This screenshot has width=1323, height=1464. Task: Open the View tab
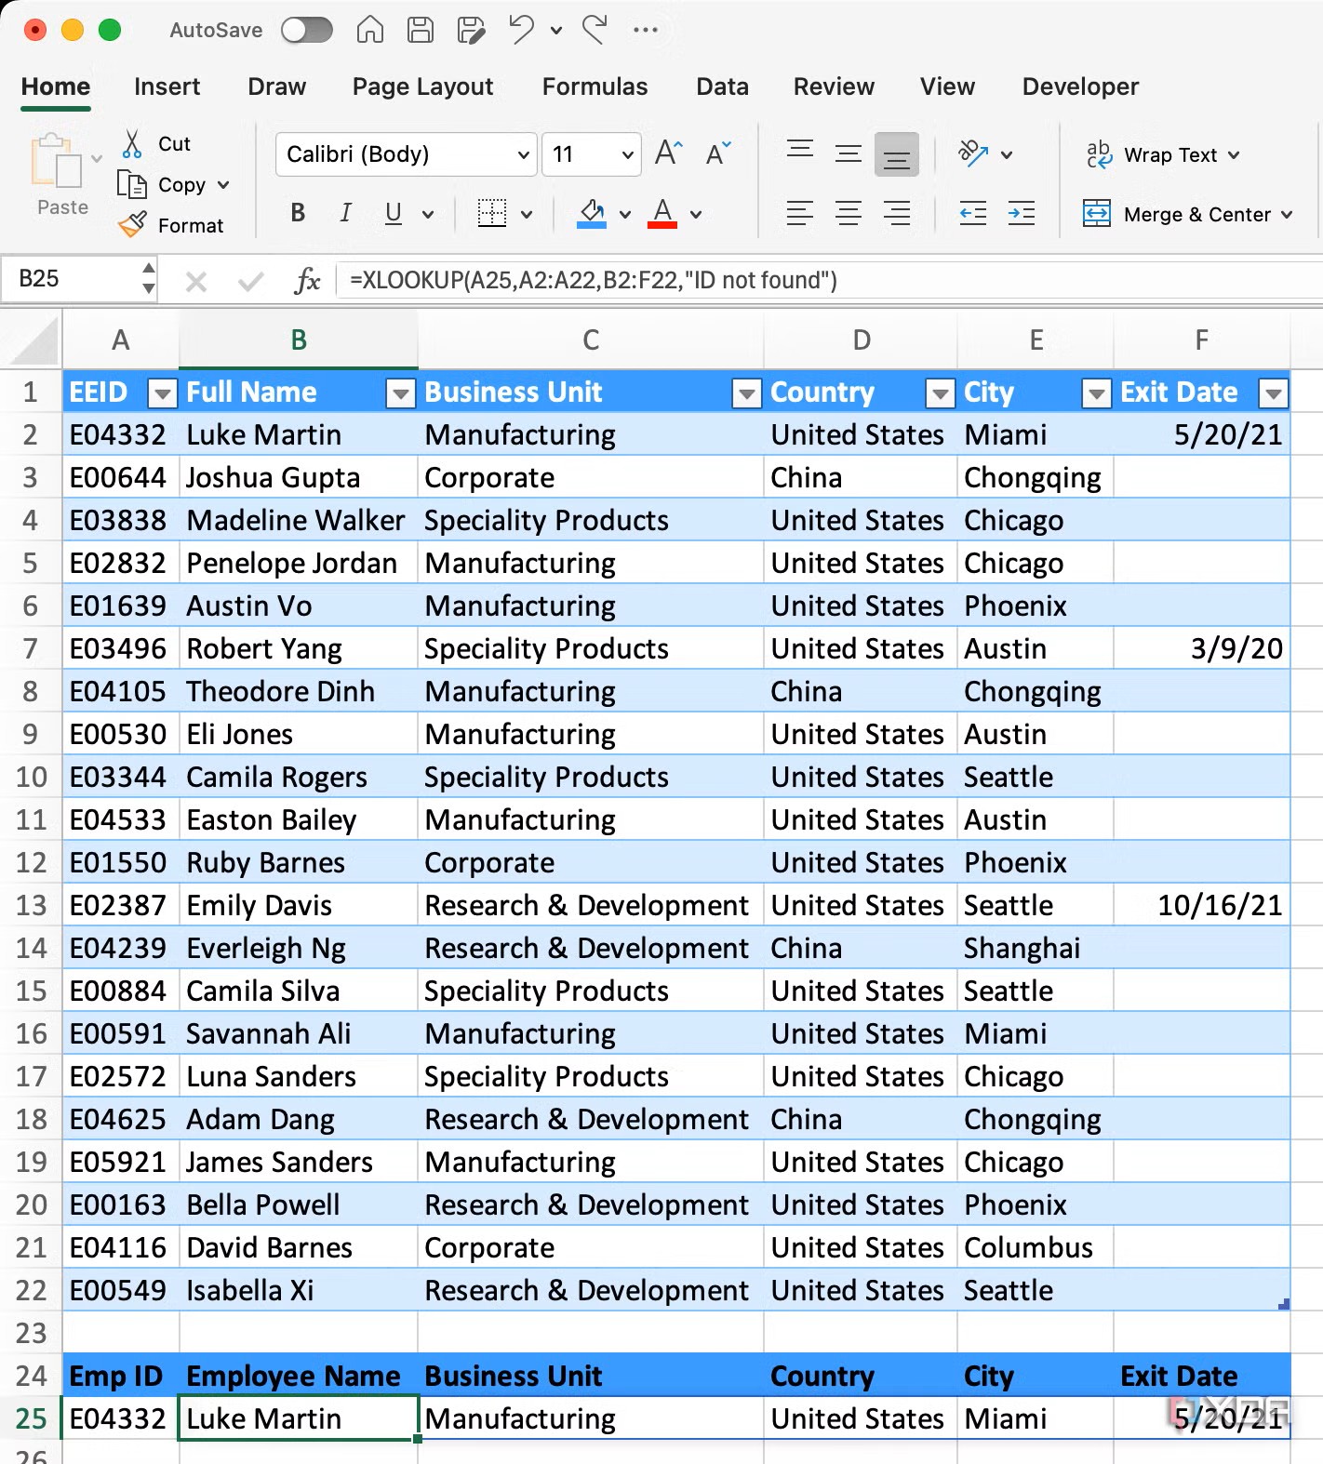[947, 87]
